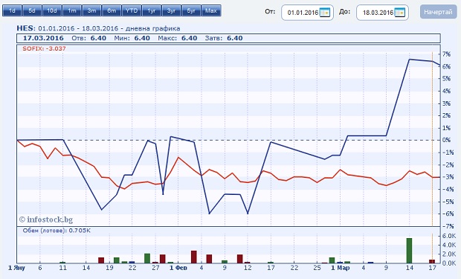
Task: Open calendar picker for the До date
Action: (x=400, y=13)
